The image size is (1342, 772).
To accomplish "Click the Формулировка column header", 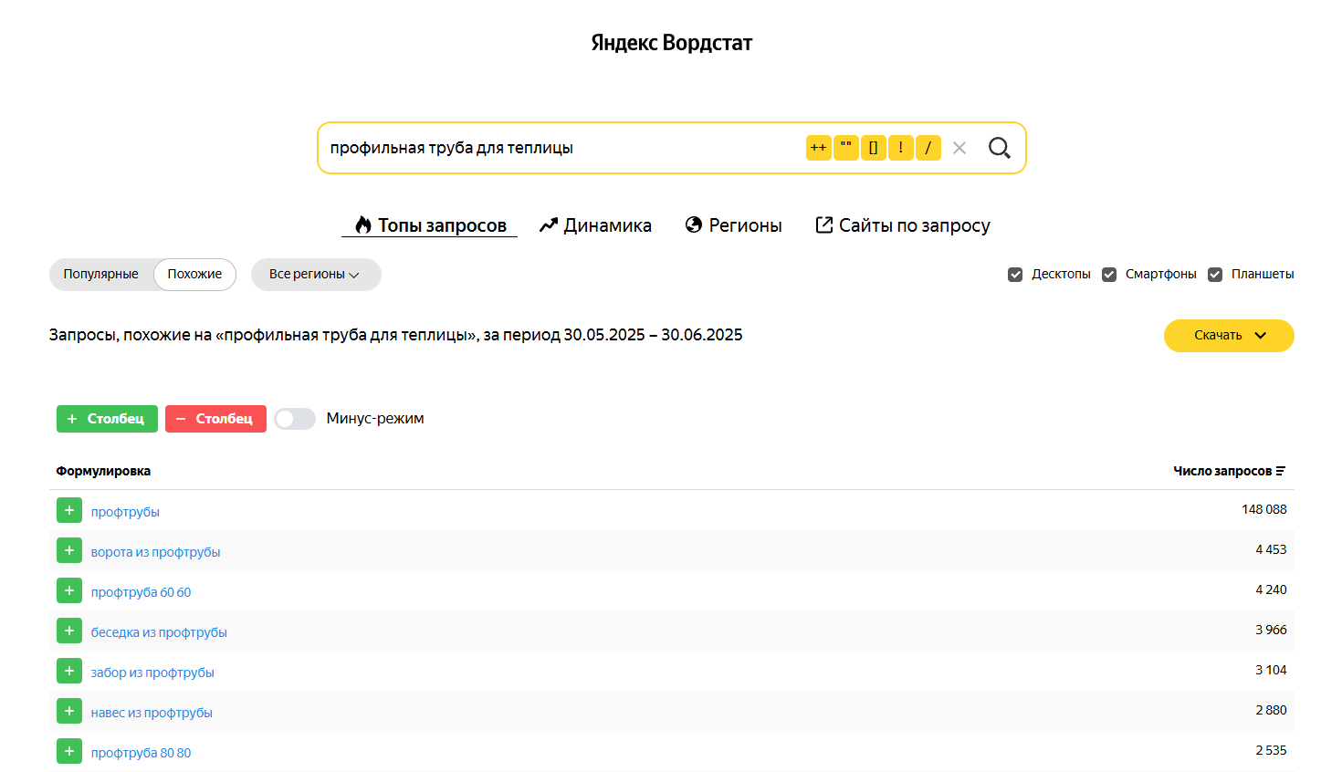I will 103,471.
